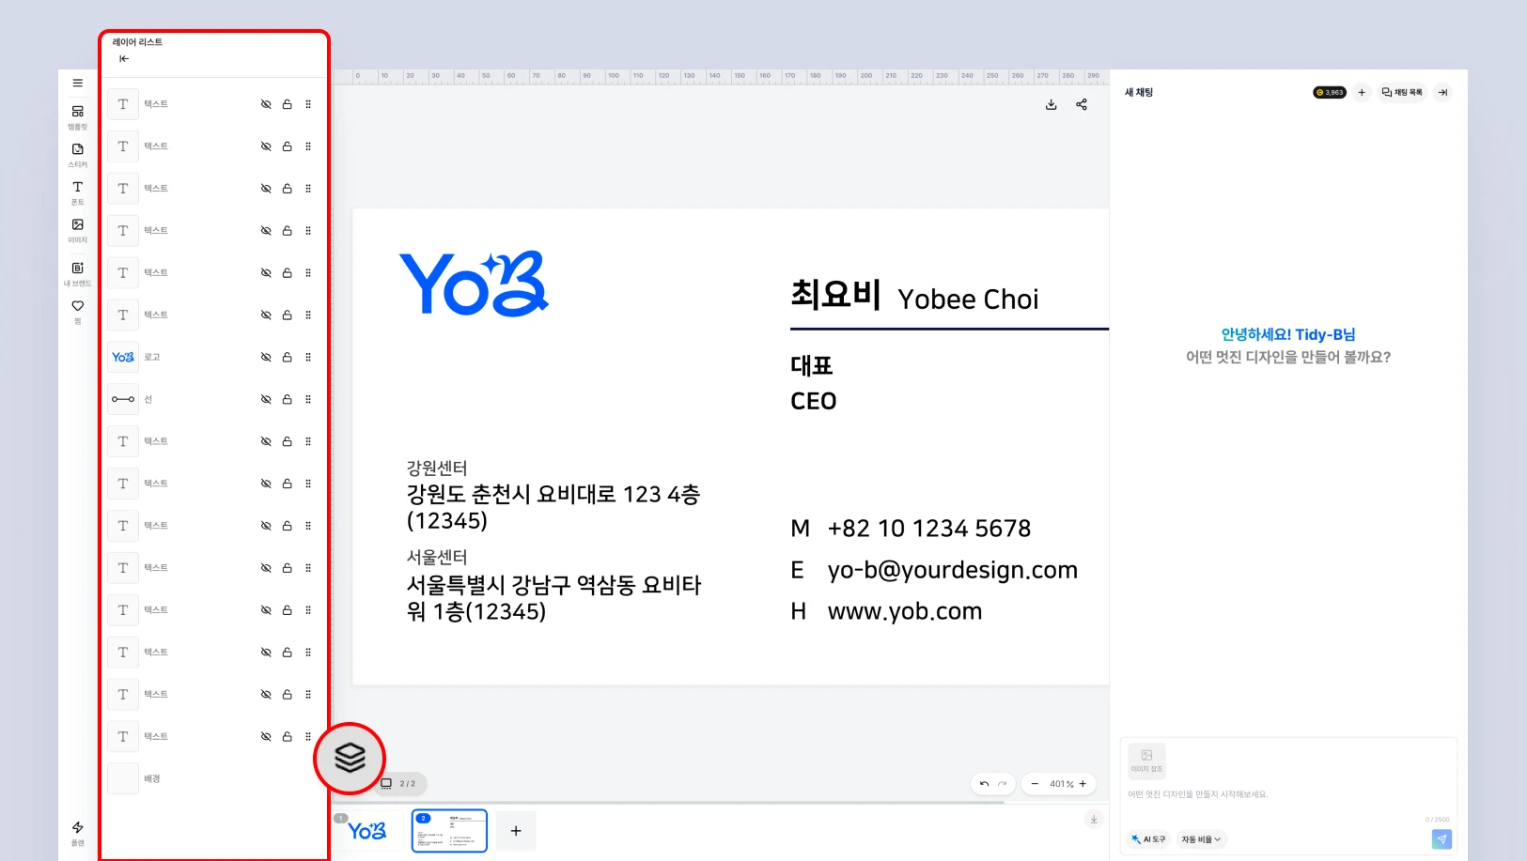
Task: Open the 플랜 lightning icon
Action: (78, 832)
